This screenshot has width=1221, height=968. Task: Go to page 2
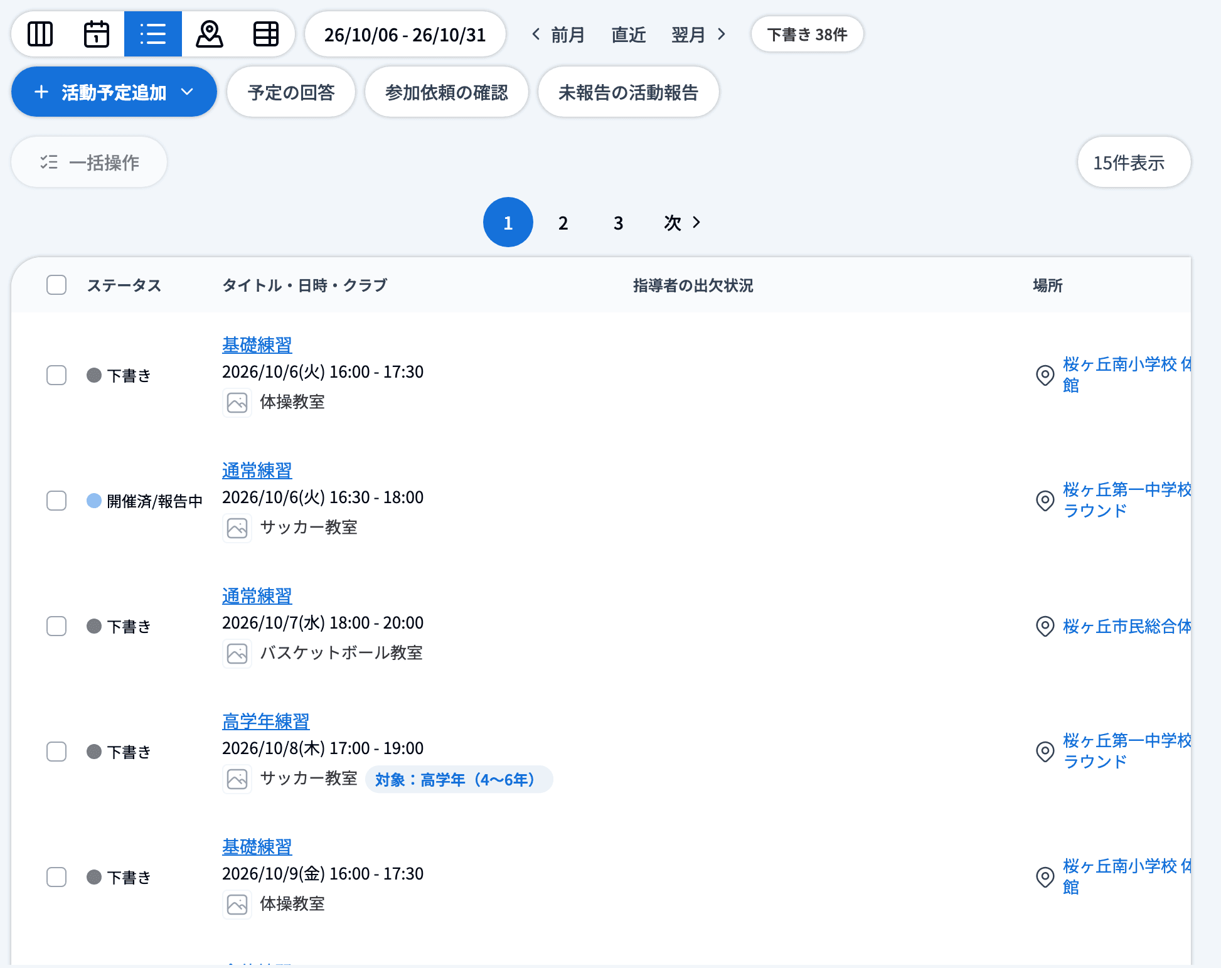click(563, 223)
